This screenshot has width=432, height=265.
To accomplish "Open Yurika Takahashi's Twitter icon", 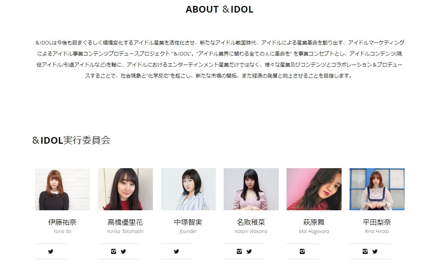I will (x=123, y=252).
